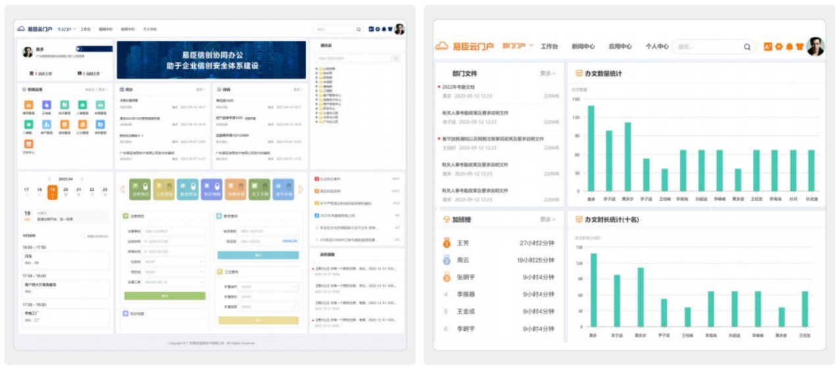This screenshot has height=369, width=840.
Task: Open the blue 用车申请 quick app tile
Action: pyautogui.click(x=283, y=189)
